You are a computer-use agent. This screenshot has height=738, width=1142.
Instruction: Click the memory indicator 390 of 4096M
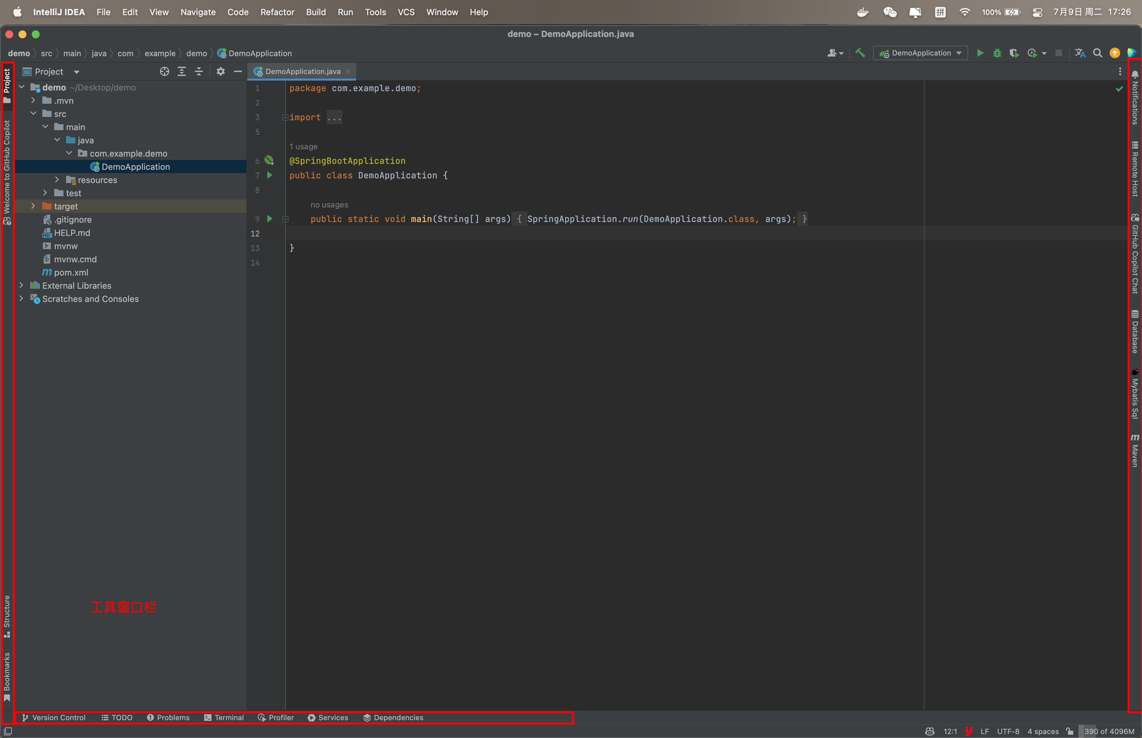[1109, 731]
